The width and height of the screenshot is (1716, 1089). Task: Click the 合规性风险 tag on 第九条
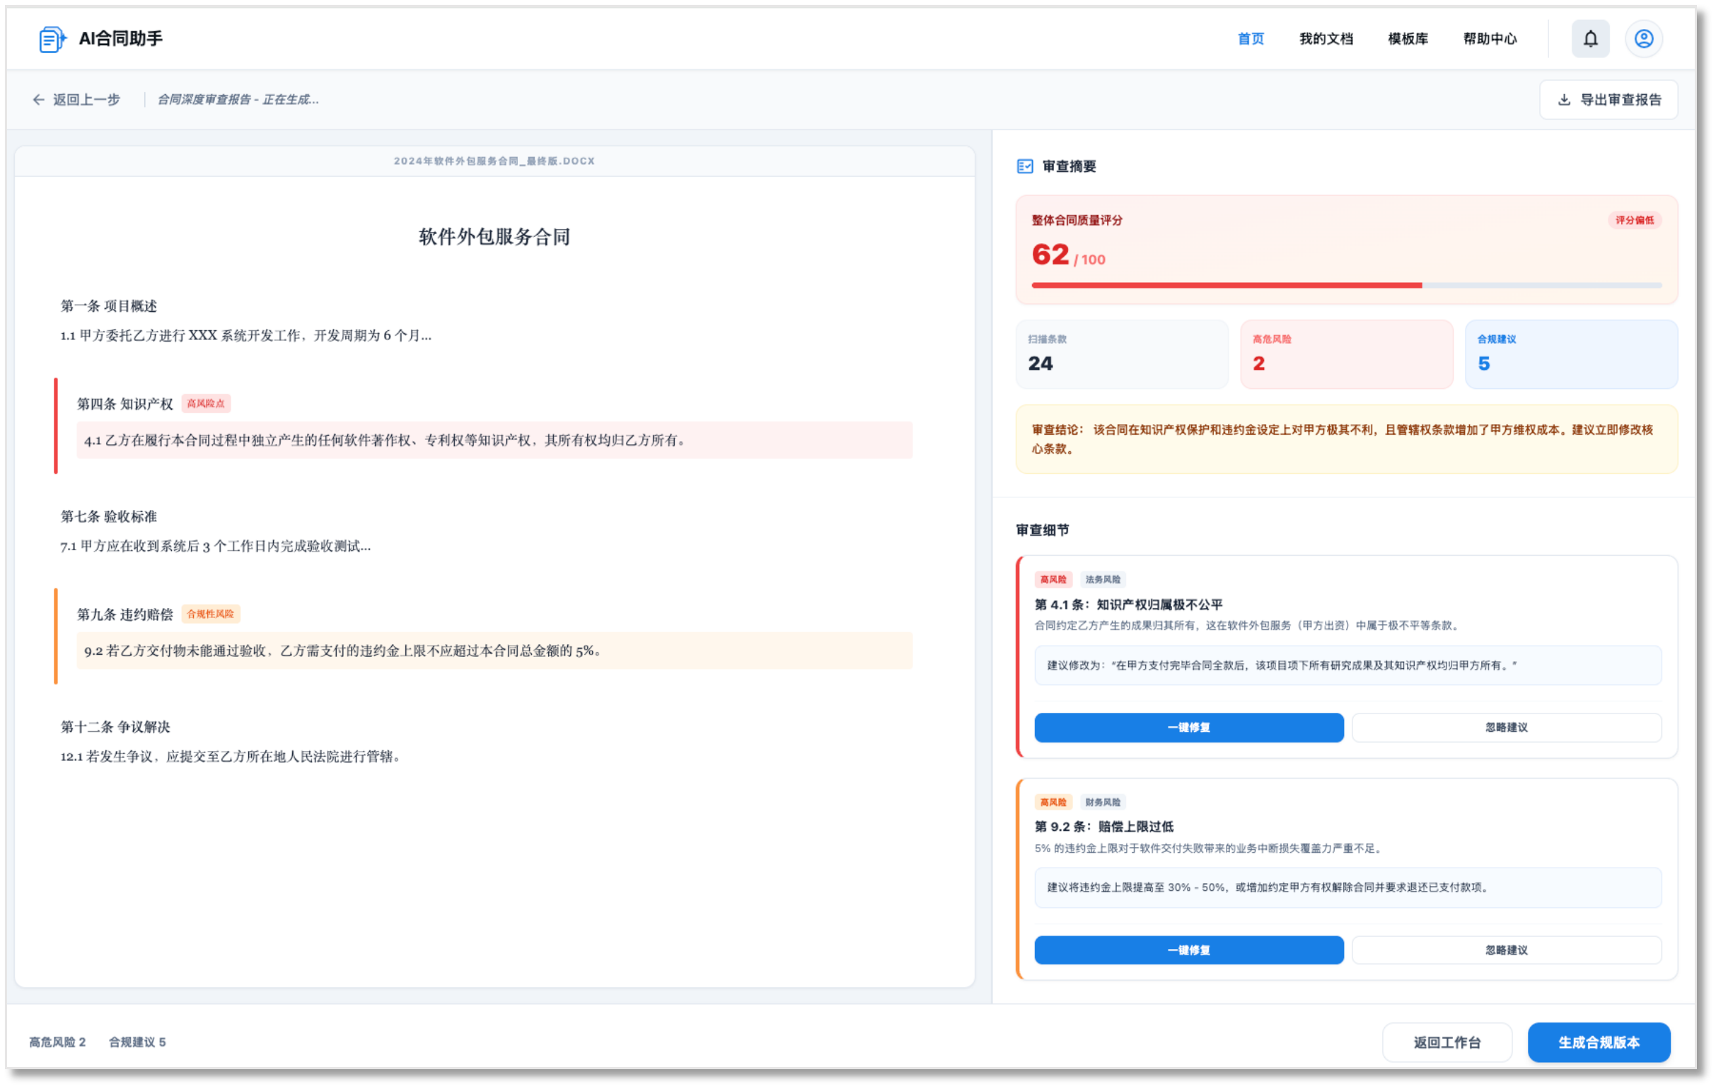tap(210, 614)
